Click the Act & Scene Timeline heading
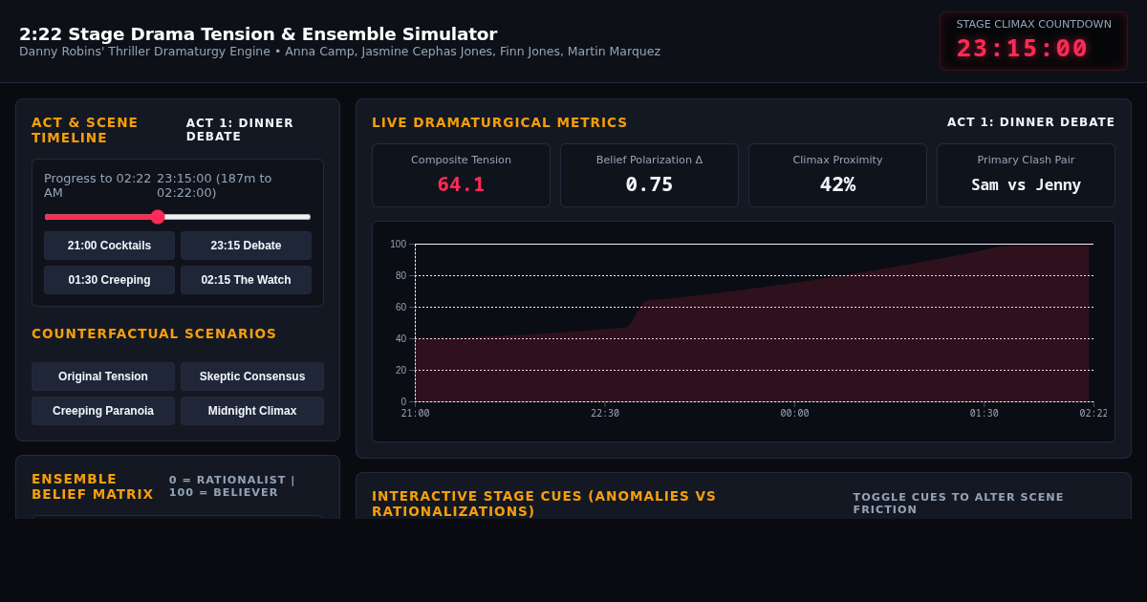Screen dimensions: 1147x602 pyautogui.click(x=85, y=130)
